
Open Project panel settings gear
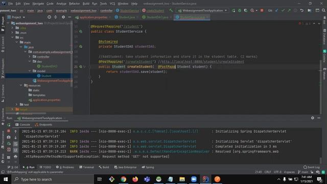63,17
